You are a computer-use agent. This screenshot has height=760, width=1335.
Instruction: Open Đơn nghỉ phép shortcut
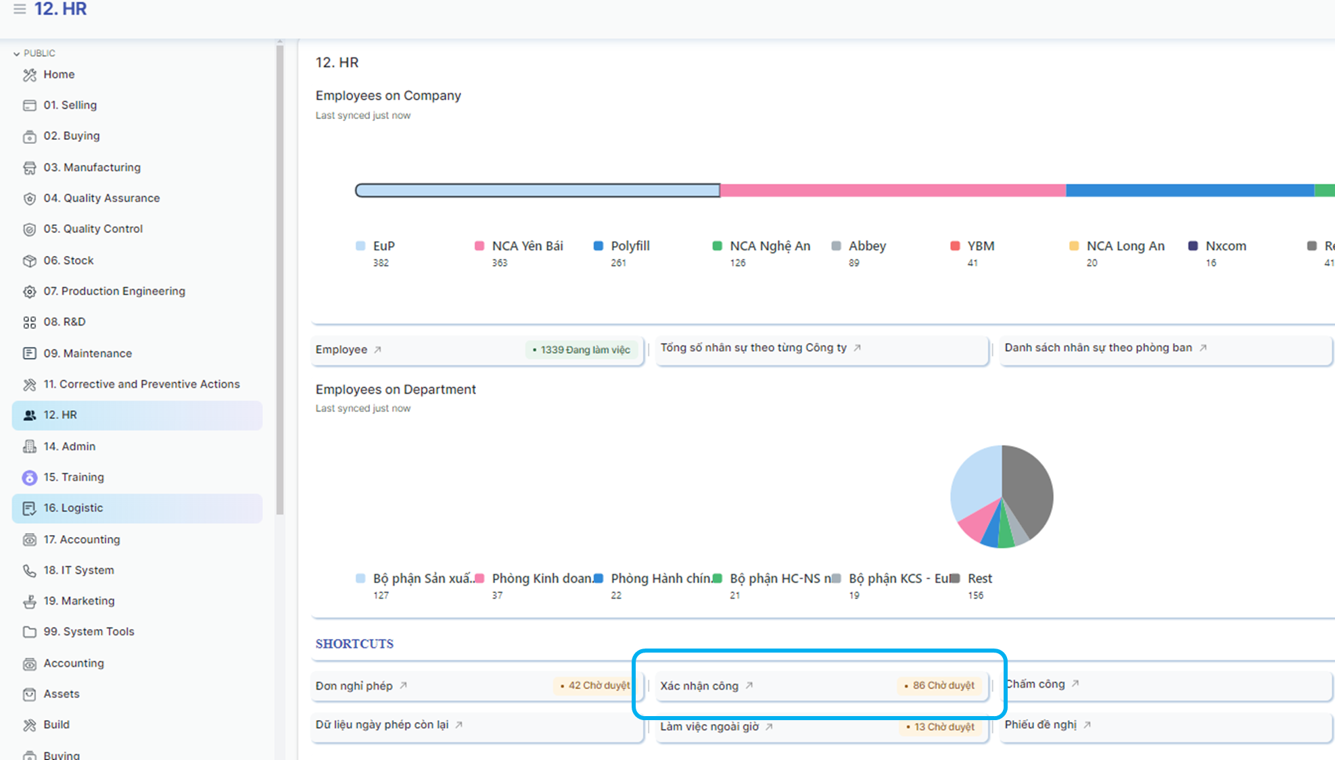[354, 686]
